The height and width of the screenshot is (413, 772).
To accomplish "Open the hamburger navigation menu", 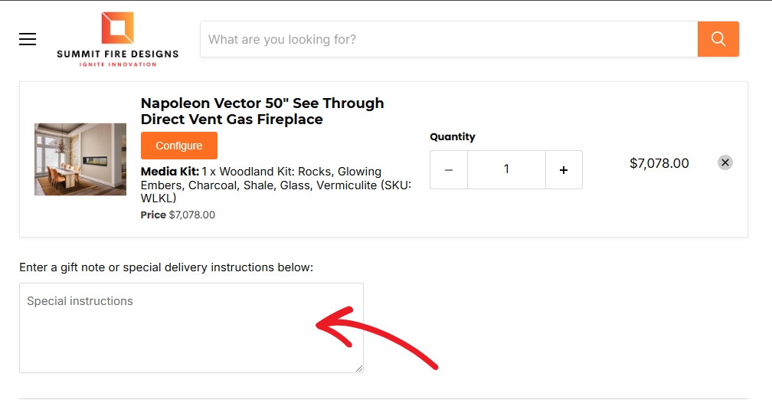I will coord(28,39).
